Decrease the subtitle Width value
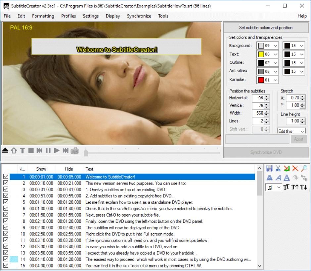This screenshot has height=271, width=311. point(267,115)
